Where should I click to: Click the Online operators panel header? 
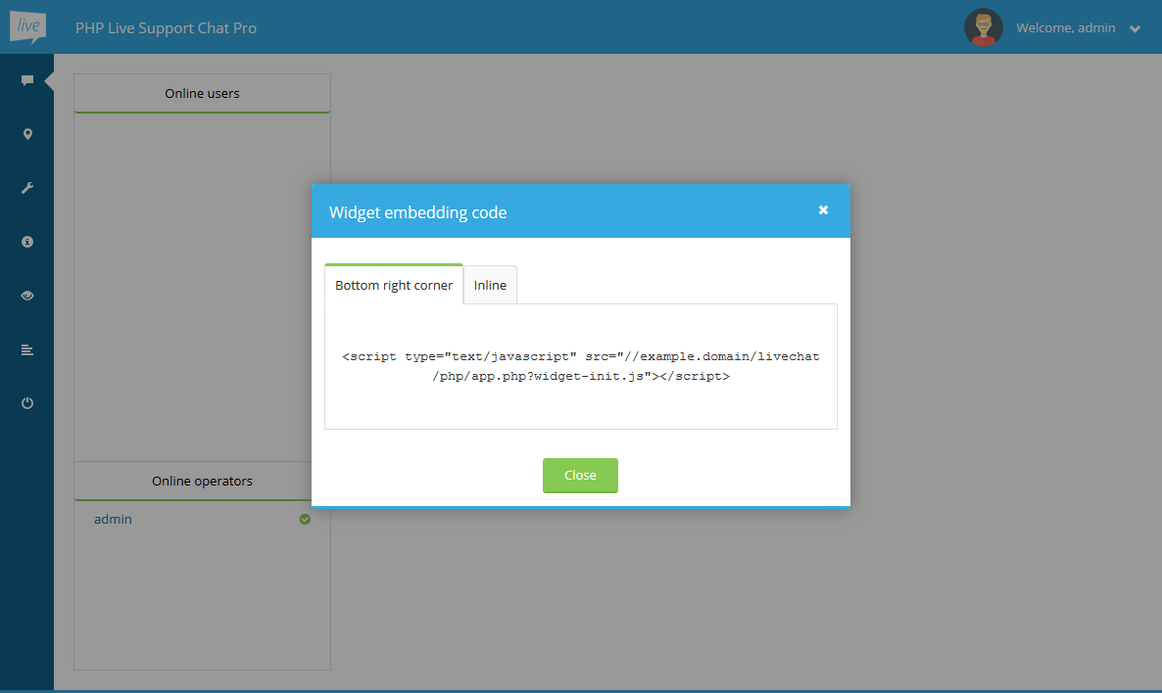pos(202,482)
